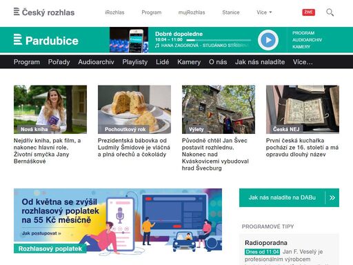Select Lidé in the black menu bar
The width and height of the screenshot is (353, 265).
163,62
